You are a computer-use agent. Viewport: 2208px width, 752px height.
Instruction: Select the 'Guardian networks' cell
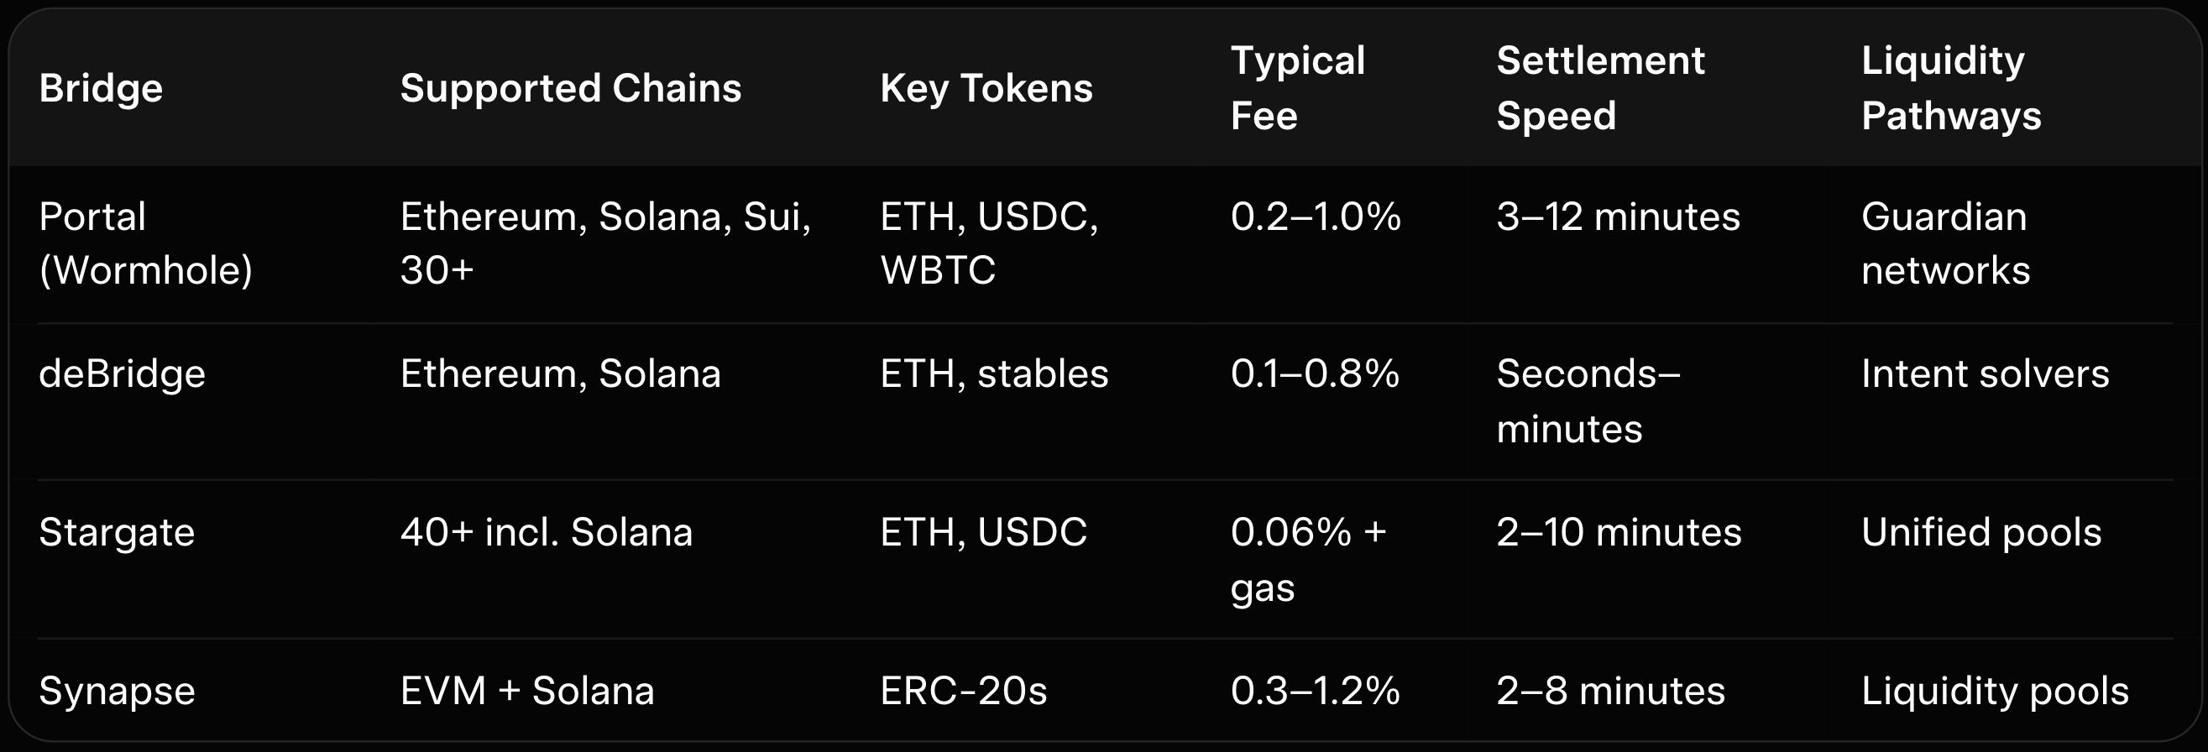[1945, 243]
